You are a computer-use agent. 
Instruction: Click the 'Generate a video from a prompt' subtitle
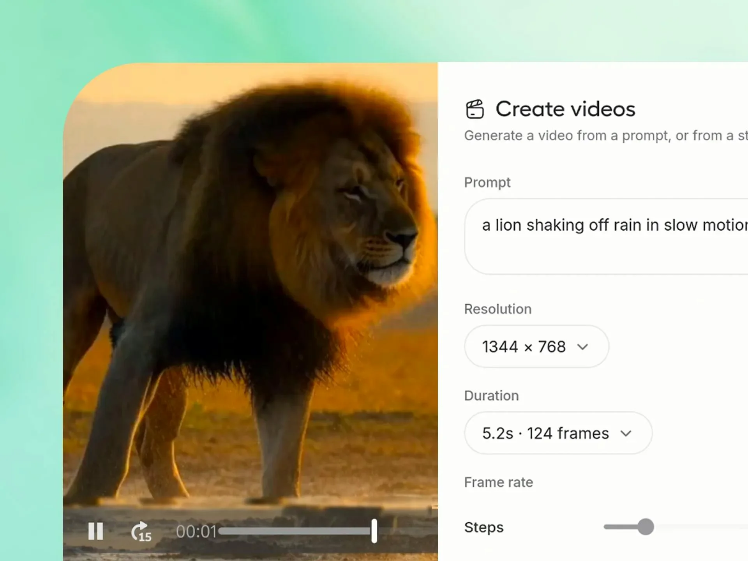click(606, 136)
